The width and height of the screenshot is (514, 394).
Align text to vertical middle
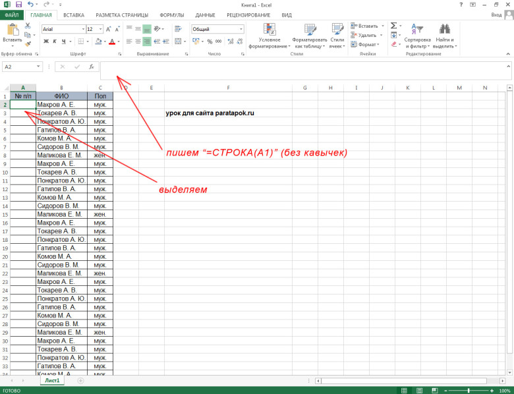tap(138, 29)
